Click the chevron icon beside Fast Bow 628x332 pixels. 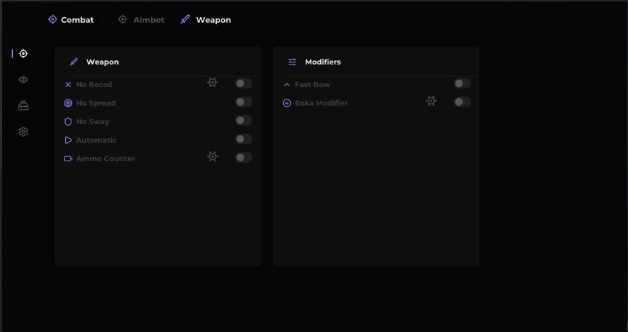pyautogui.click(x=287, y=84)
